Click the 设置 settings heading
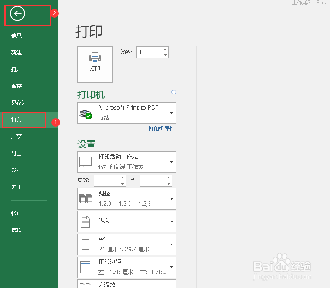Viewport: 330px width, 288px height. [x=86, y=144]
